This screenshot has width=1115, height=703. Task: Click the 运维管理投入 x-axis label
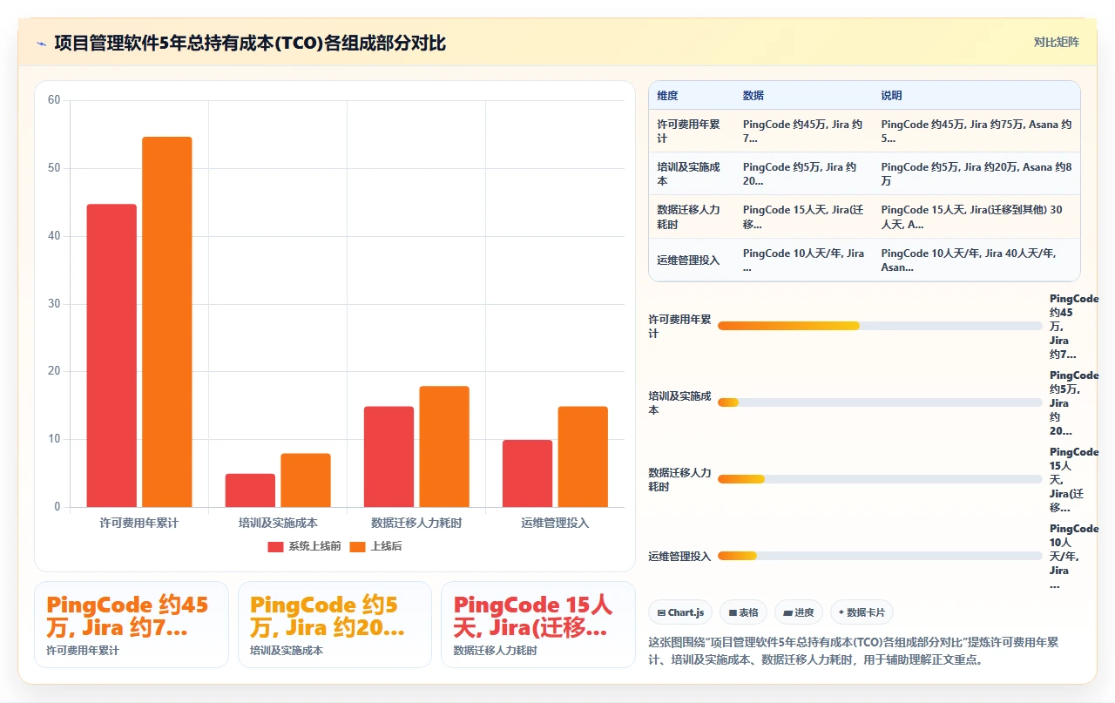(555, 523)
